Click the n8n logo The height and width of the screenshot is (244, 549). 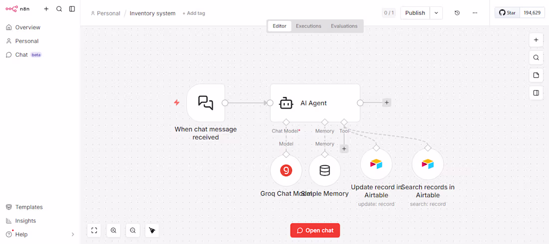(17, 9)
